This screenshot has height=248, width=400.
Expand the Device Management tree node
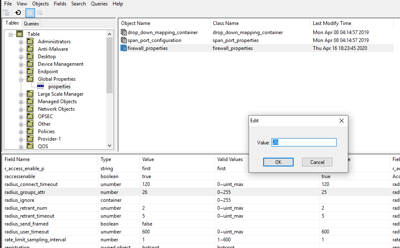(x=21, y=64)
